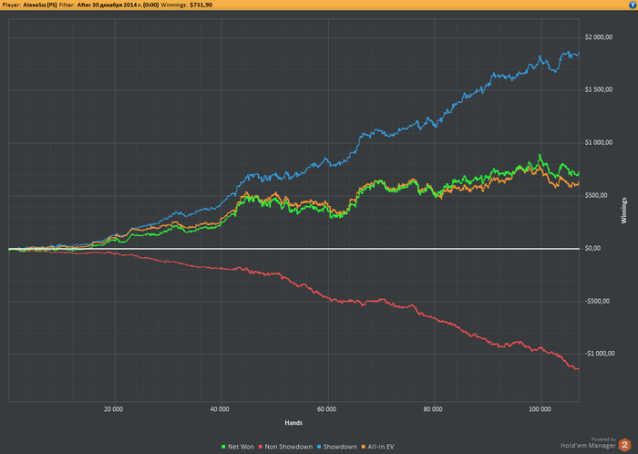Click the 80 000 hands axis label
This screenshot has width=638, height=454.
point(433,409)
